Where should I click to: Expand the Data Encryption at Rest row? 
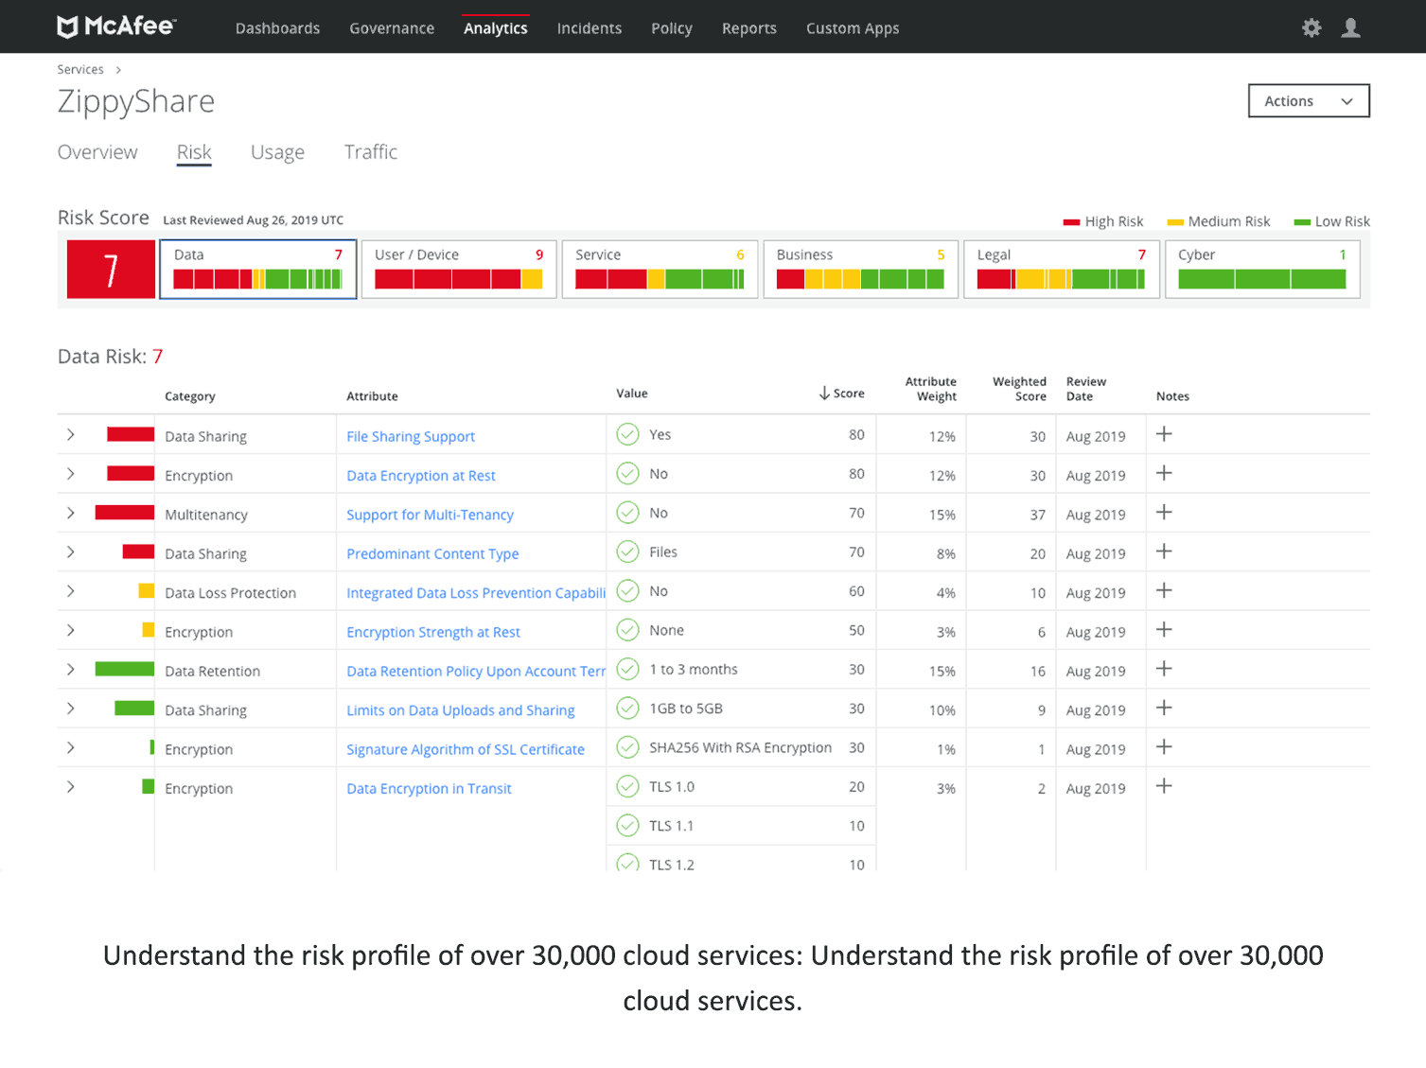70,473
